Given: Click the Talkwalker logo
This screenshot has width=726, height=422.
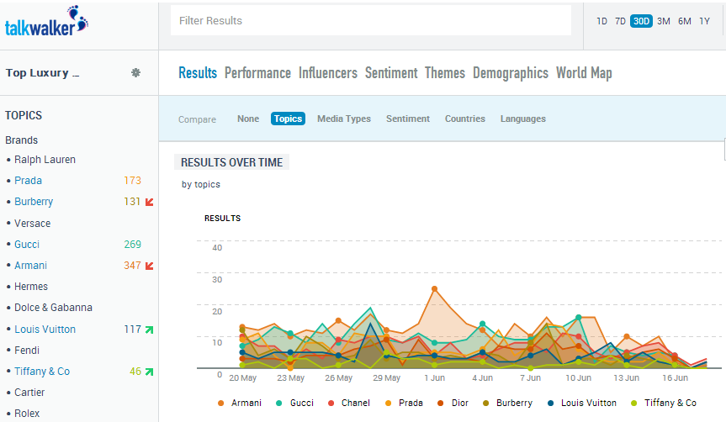Looking at the screenshot, I should click(x=46, y=22).
